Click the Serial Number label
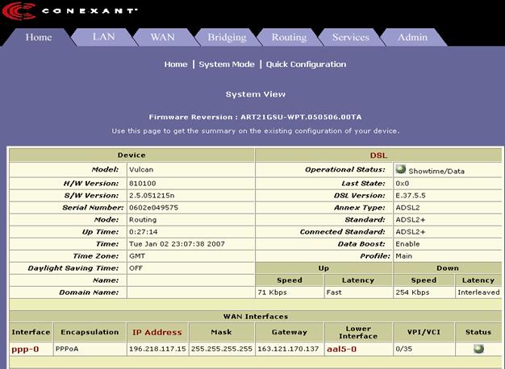Viewport: 505px width, 369px height. point(93,208)
